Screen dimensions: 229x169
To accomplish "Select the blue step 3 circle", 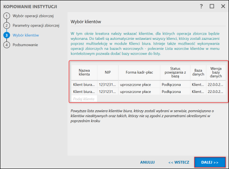I will point(6,35).
